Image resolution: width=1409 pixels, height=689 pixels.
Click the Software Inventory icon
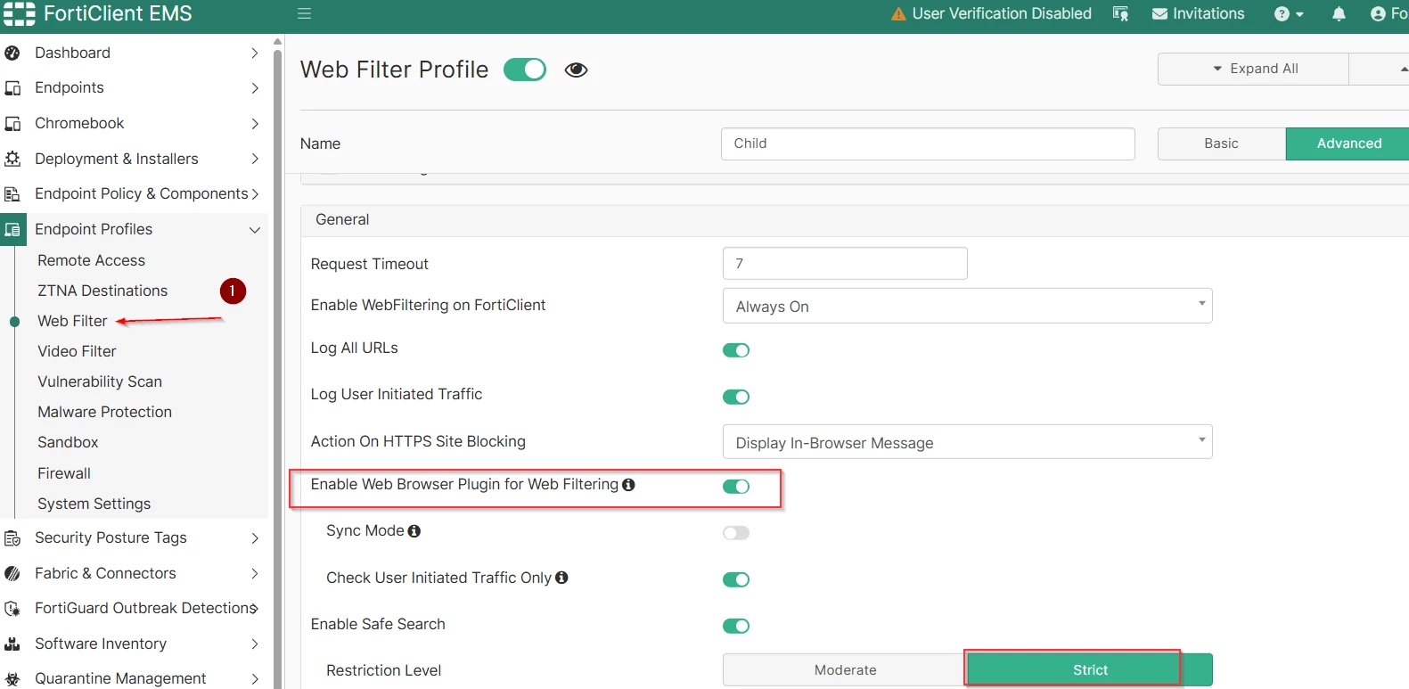click(12, 644)
